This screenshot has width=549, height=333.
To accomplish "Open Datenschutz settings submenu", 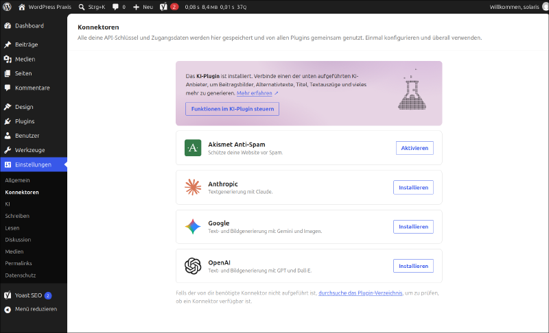I will [x=21, y=275].
